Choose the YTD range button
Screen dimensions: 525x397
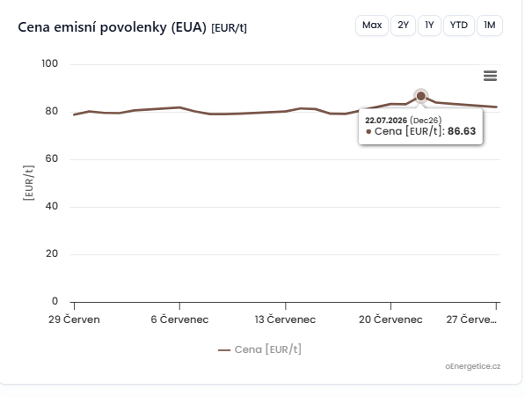coord(459,26)
